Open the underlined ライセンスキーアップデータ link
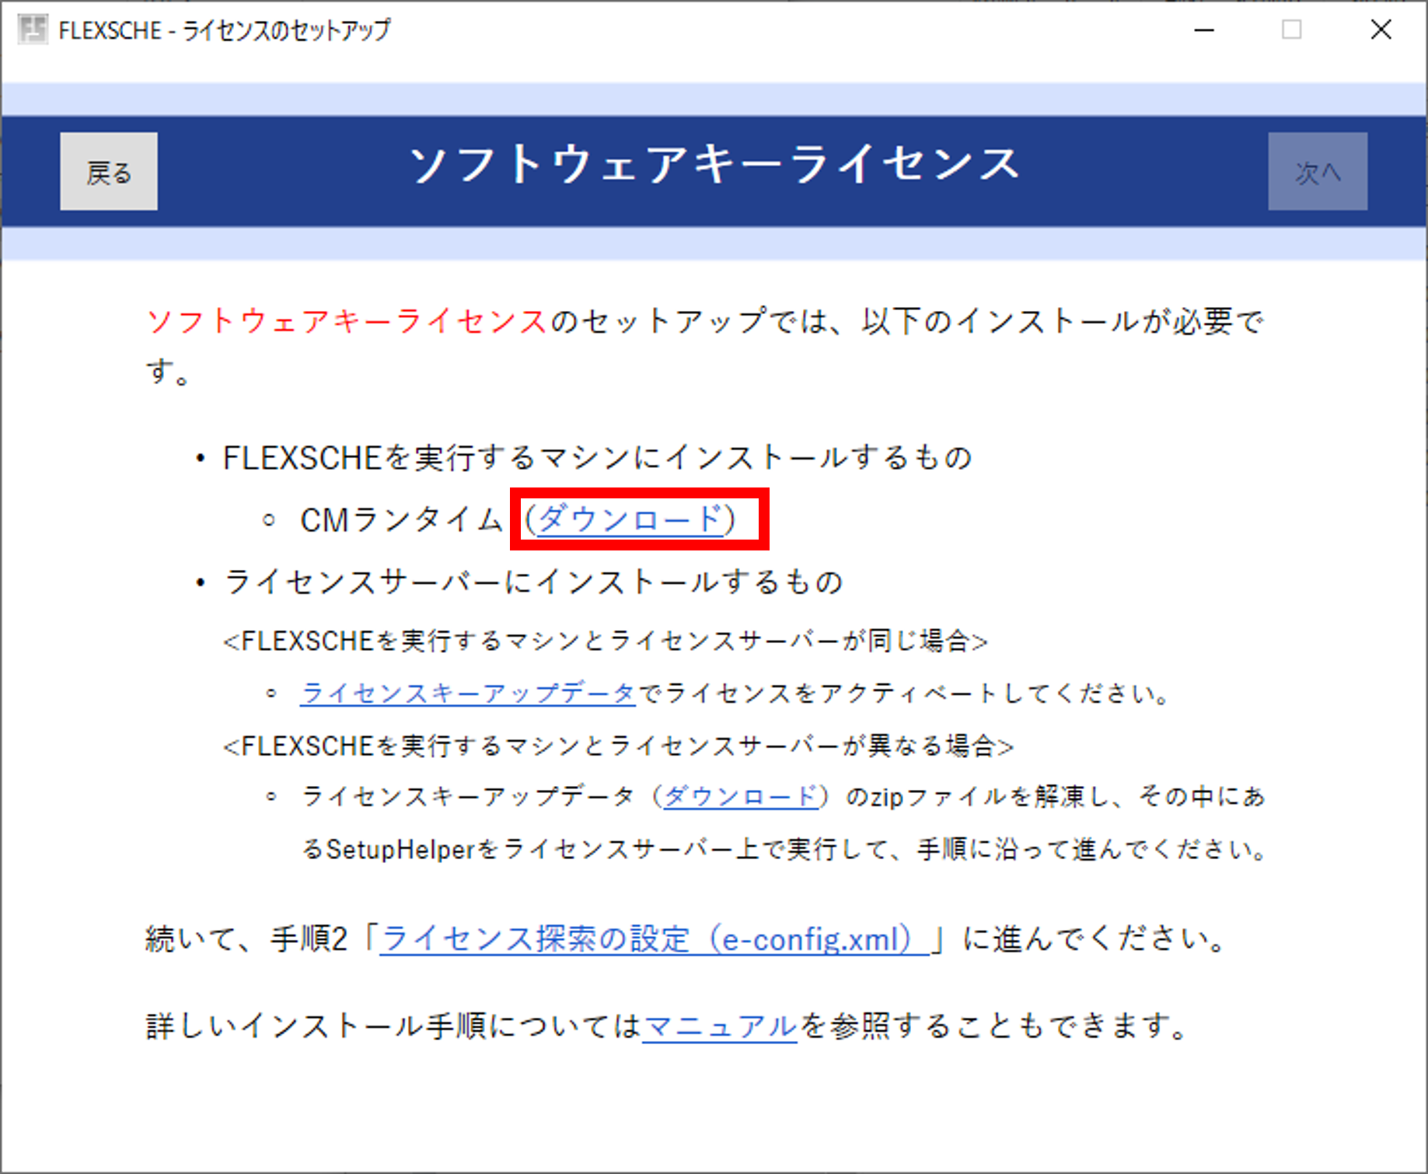The height and width of the screenshot is (1174, 1428). (468, 693)
